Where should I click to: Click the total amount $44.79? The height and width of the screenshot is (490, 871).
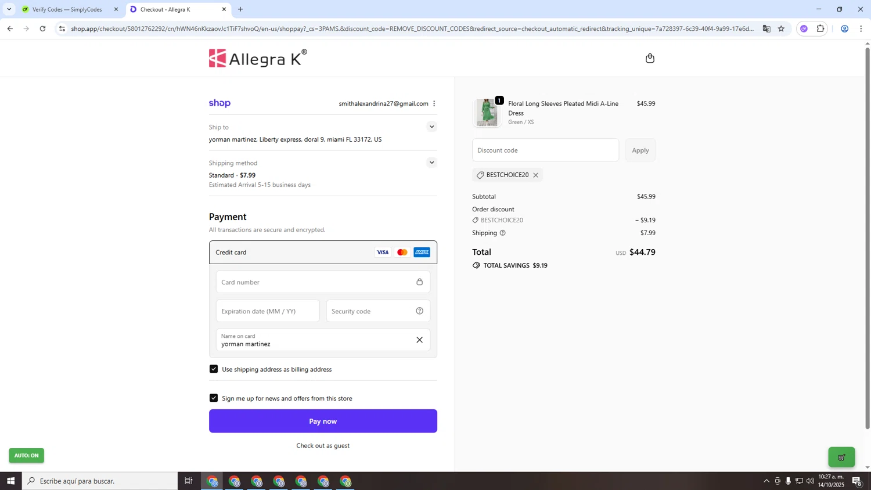click(x=642, y=253)
